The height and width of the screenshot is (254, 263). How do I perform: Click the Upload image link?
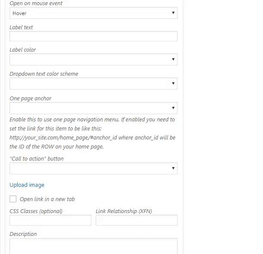click(27, 185)
